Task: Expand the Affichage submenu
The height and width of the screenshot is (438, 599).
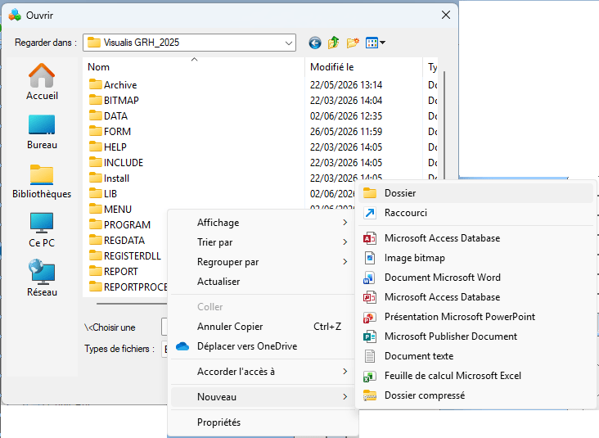Action: click(x=263, y=223)
